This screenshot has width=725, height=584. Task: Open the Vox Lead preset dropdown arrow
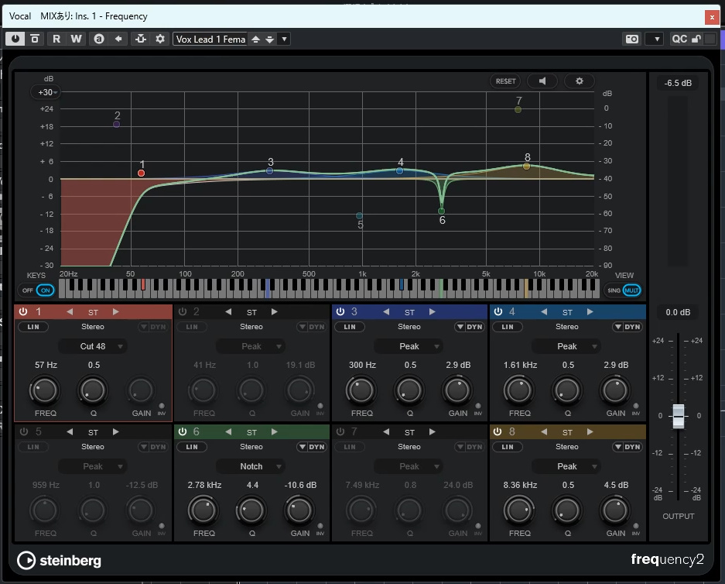(285, 39)
